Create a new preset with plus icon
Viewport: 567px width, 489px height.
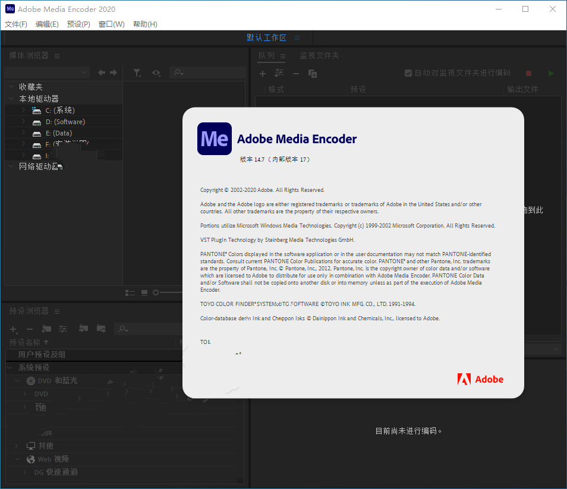pyautogui.click(x=13, y=329)
